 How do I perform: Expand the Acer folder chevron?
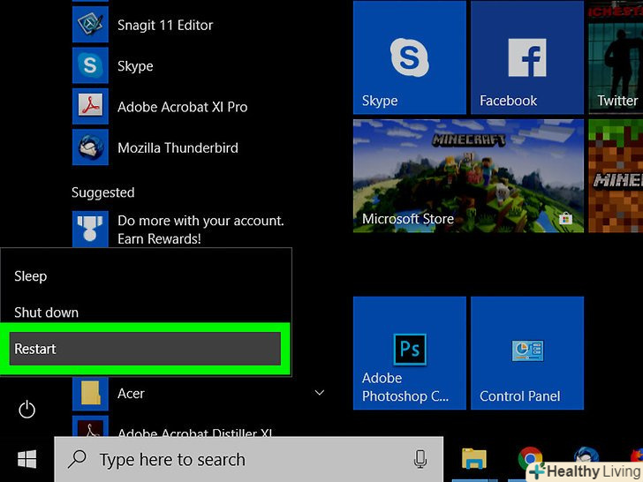320,393
